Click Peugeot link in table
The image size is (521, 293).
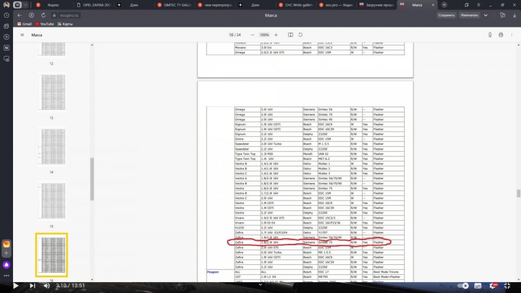[213, 272]
